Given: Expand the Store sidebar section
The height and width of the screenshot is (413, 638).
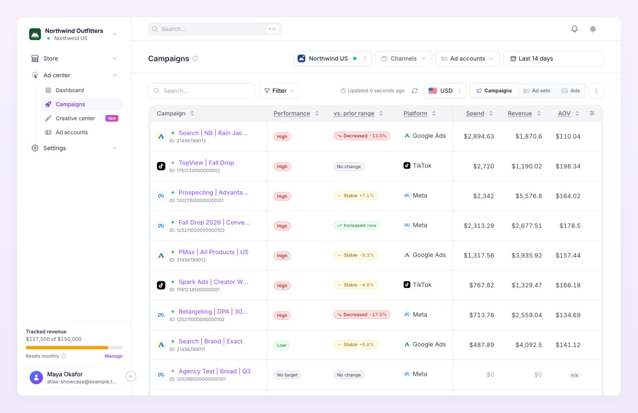Looking at the screenshot, I should pyautogui.click(x=74, y=58).
